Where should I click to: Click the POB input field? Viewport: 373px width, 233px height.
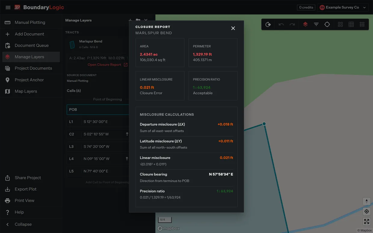[x=98, y=109]
